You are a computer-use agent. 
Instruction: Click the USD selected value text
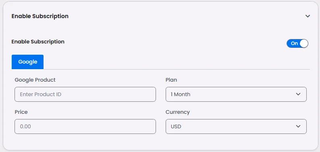pos(176,127)
